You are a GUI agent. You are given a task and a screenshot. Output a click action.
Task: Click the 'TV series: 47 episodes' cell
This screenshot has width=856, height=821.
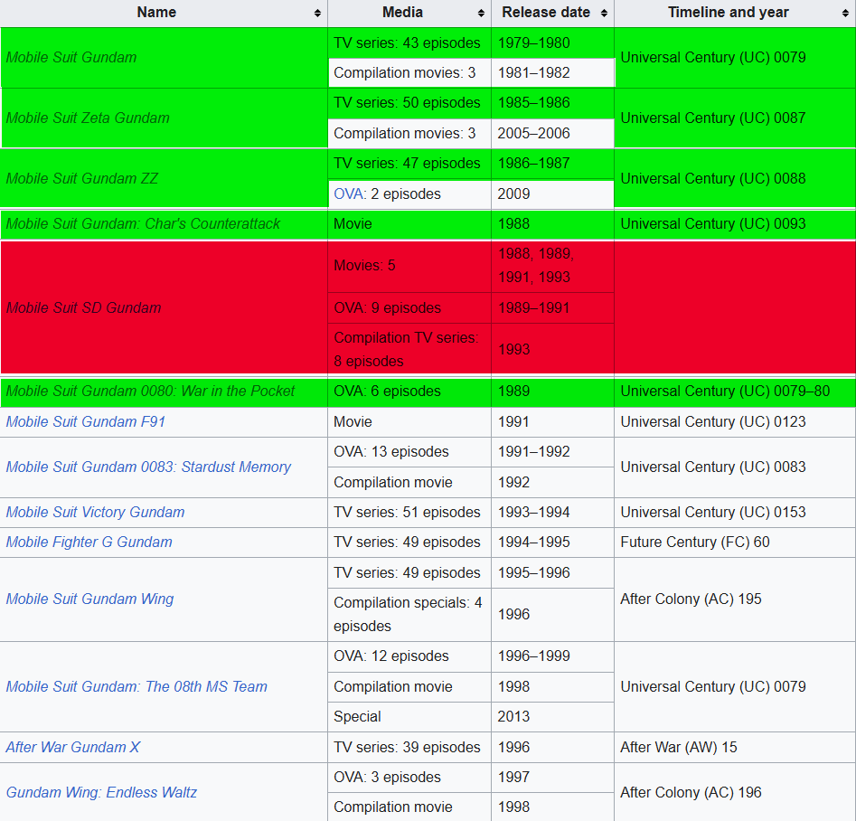pyautogui.click(x=409, y=164)
